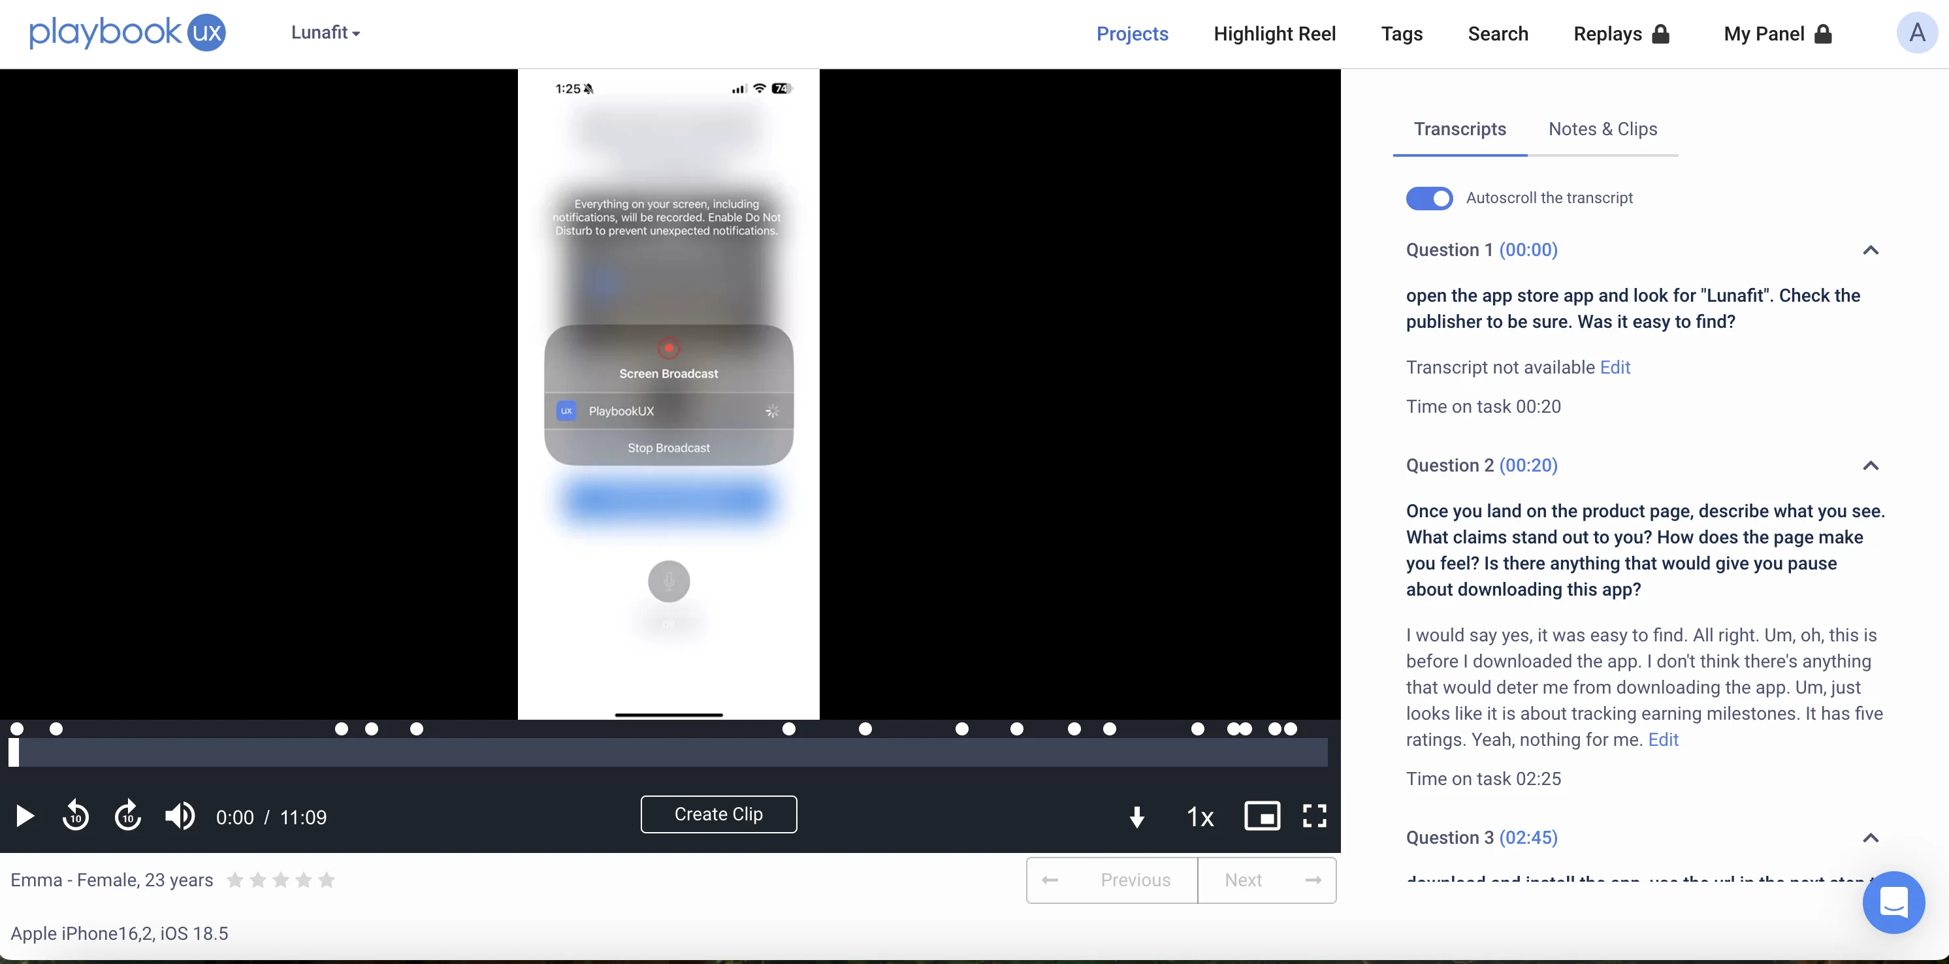Click the PlaybookUX logo

coord(127,33)
